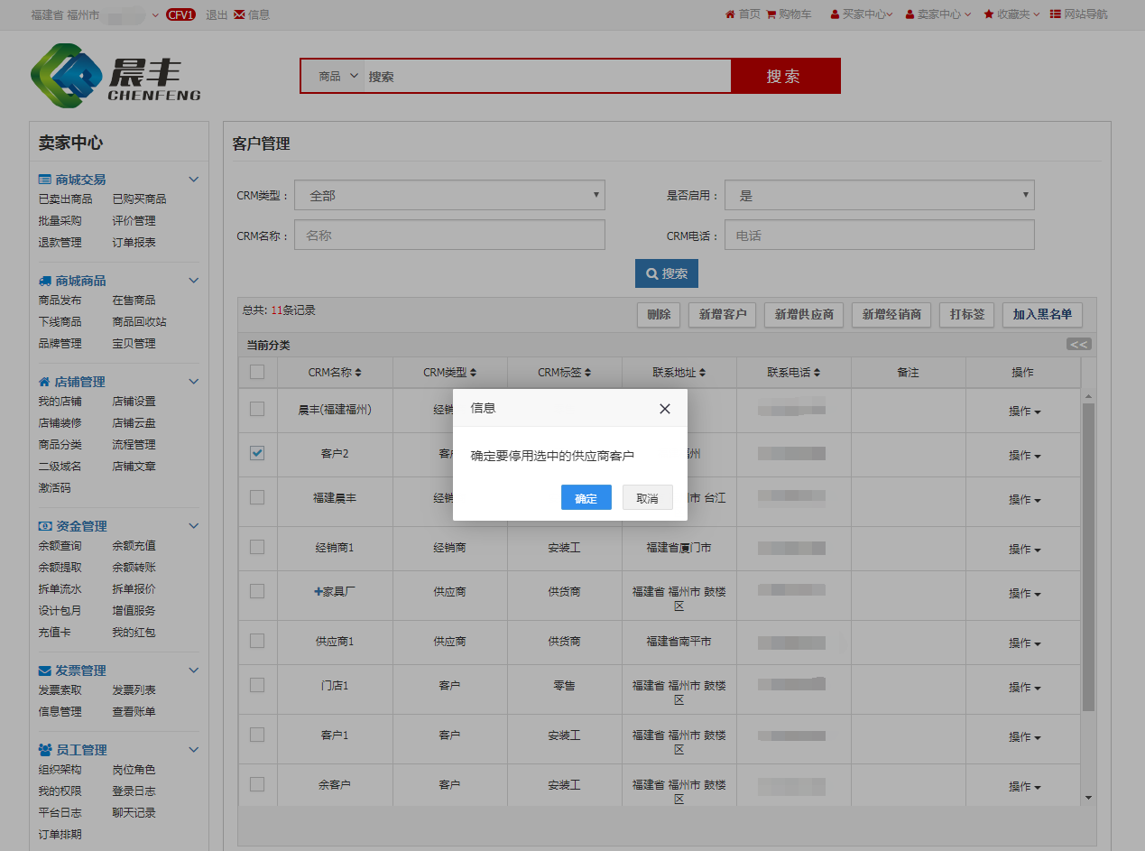This screenshot has width=1145, height=851.
Task: Open the shopping cart icon link
Action: click(x=771, y=14)
